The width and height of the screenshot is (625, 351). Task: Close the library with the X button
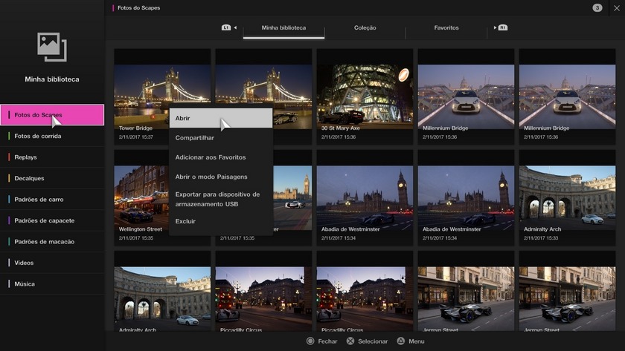pos(616,7)
